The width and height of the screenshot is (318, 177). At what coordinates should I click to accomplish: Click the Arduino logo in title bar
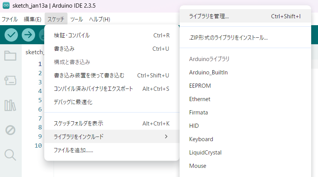pyautogui.click(x=6, y=7)
